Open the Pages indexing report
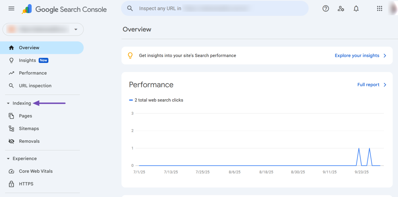This screenshot has width=398, height=197. click(x=25, y=116)
